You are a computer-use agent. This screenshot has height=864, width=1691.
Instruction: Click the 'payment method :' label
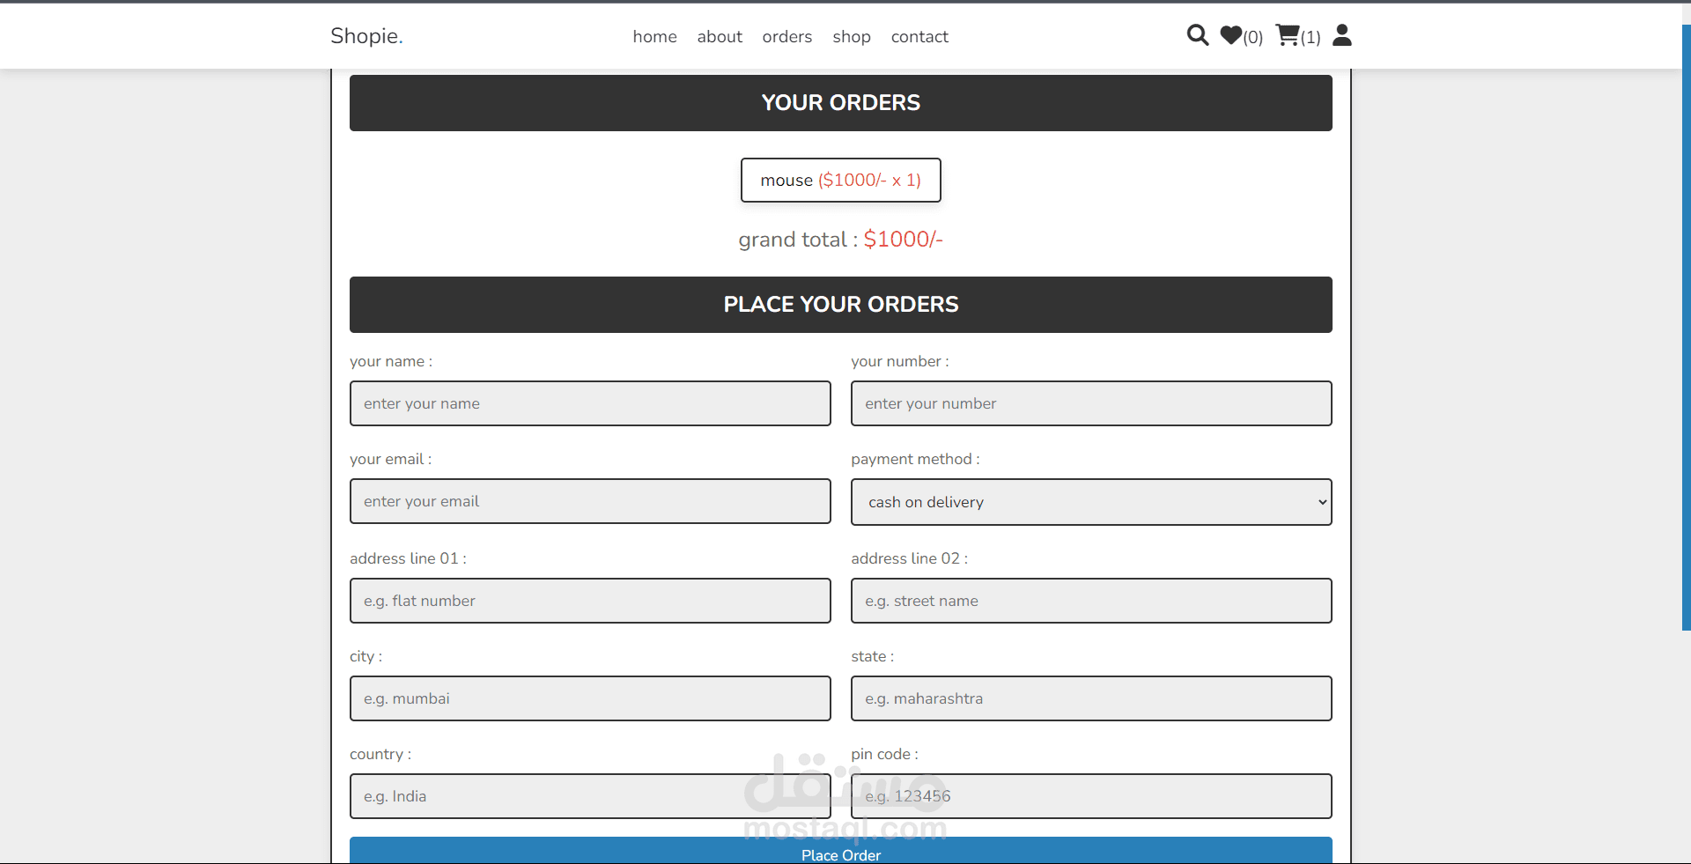point(915,459)
